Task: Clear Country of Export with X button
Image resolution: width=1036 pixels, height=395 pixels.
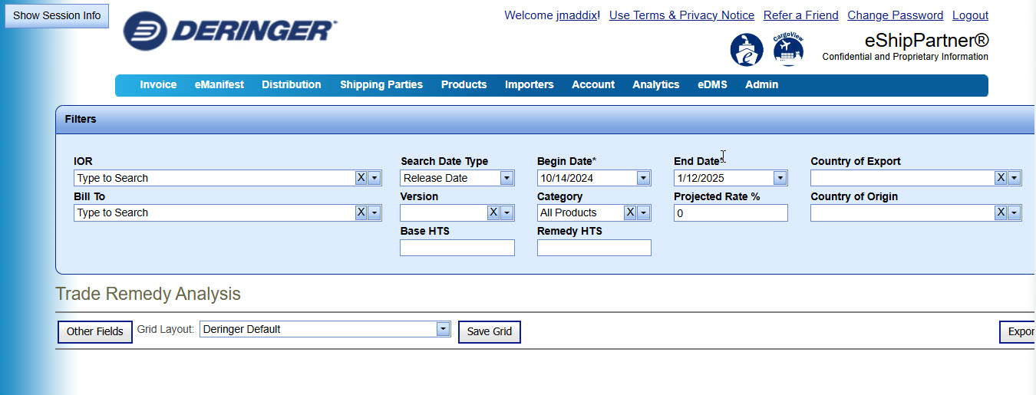Action: (x=1000, y=178)
